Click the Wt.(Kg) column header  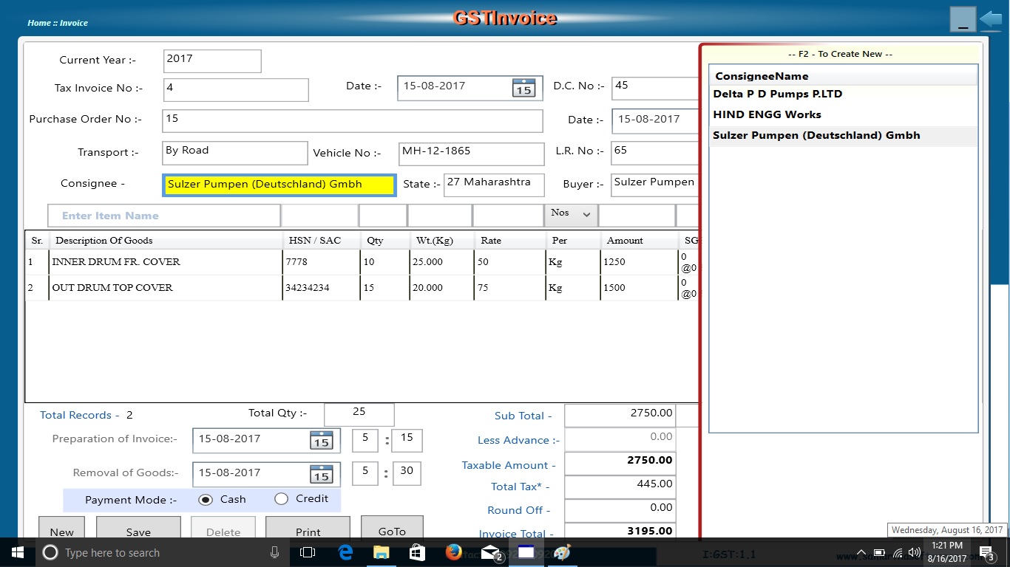[x=441, y=241]
